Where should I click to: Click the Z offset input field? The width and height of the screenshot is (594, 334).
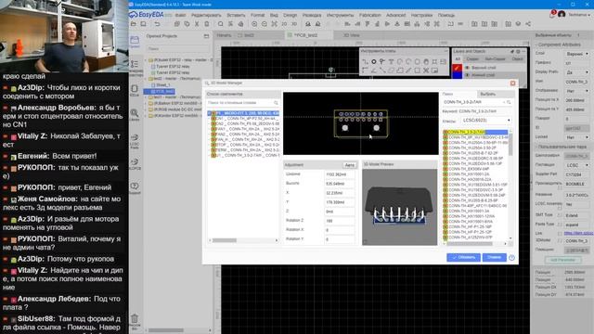(339, 212)
